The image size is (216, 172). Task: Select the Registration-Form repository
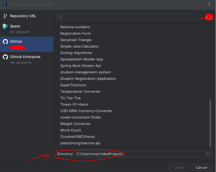[134, 34]
